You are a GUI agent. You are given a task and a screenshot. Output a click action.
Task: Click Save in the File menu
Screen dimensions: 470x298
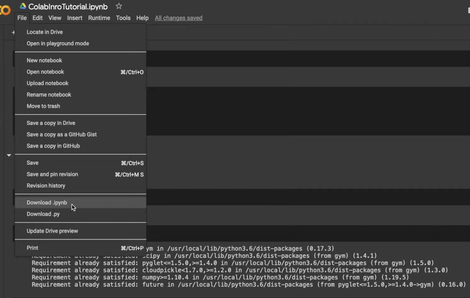(81, 163)
